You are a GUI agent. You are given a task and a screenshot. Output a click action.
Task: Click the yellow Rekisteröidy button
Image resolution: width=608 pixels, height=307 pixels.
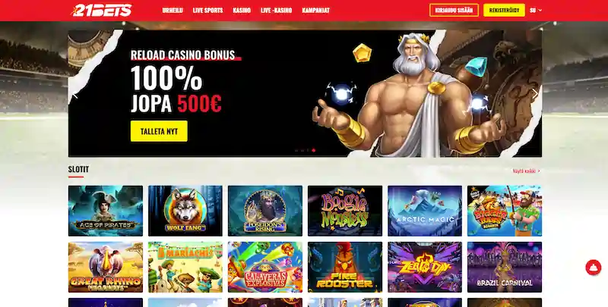point(504,11)
